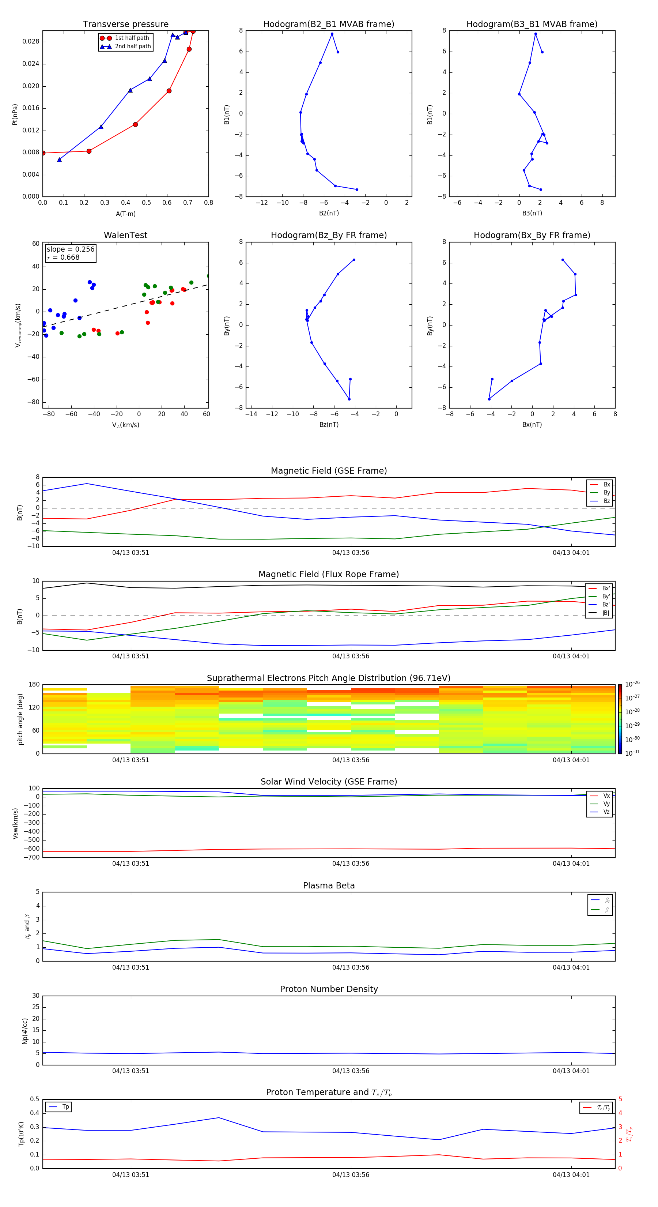
Task: Click the 'r = 0.668' annotation
Action: coord(63,258)
